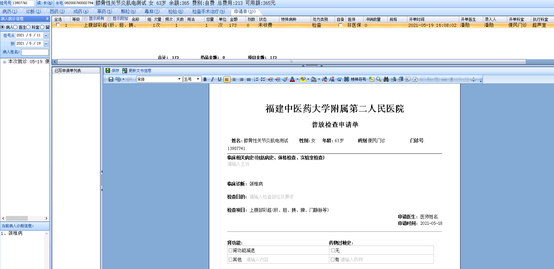
Task: Tick the checkbox on the 上腹部彩超 row
Action: [58, 25]
